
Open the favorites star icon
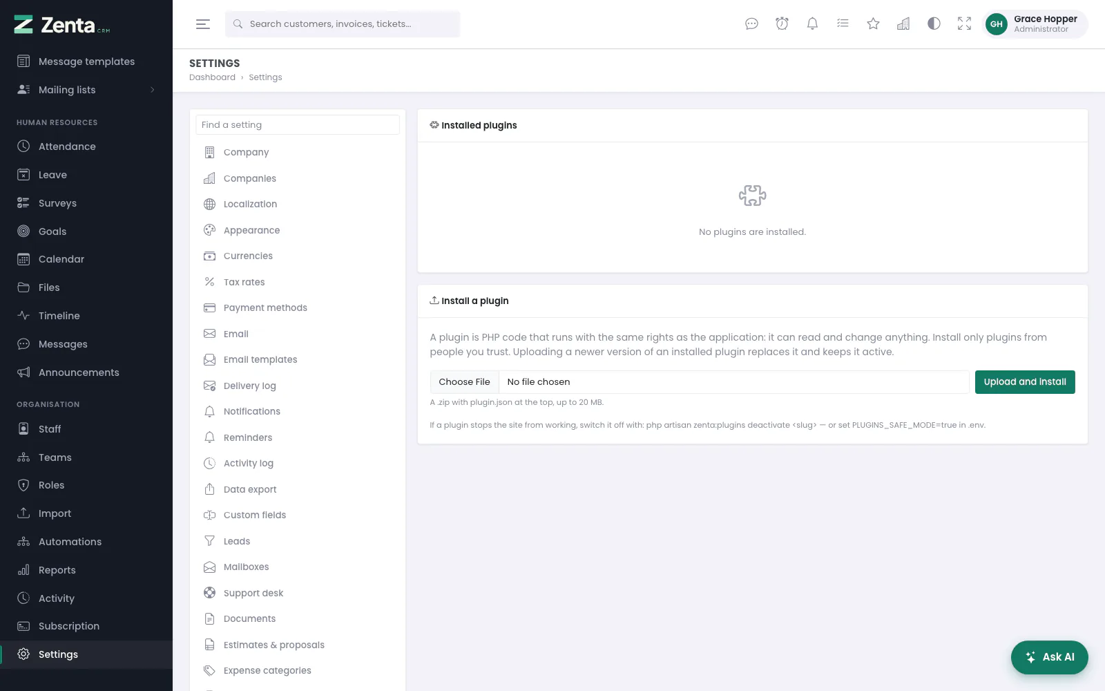873,24
